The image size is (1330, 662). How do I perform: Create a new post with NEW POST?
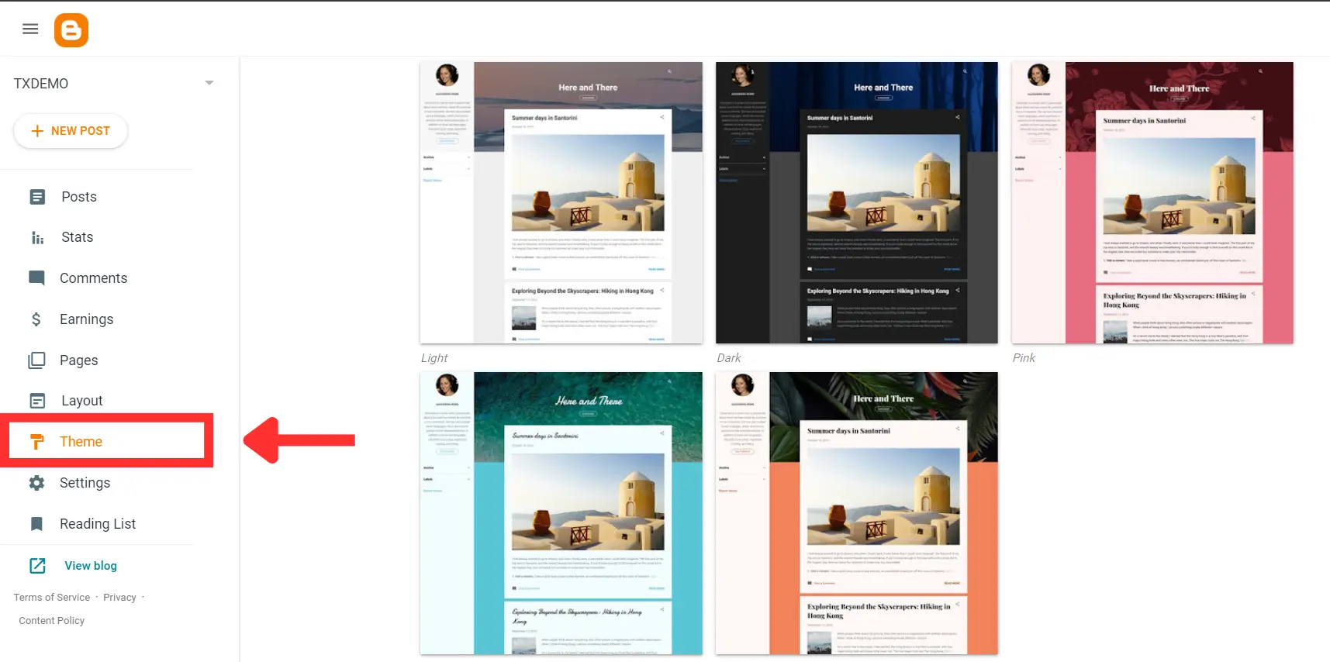tap(71, 131)
